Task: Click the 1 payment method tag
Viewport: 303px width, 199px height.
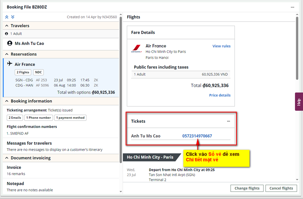Action: 70,117
